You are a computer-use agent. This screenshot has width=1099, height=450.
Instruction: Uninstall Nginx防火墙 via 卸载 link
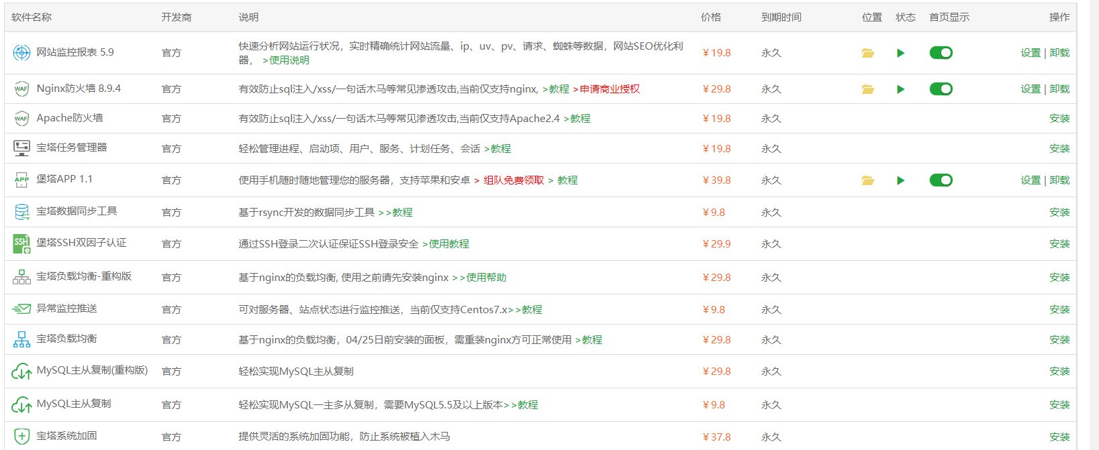pyautogui.click(x=1059, y=89)
